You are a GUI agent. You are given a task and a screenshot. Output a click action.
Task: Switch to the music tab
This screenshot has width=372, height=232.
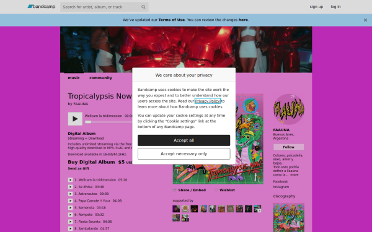tap(74, 78)
